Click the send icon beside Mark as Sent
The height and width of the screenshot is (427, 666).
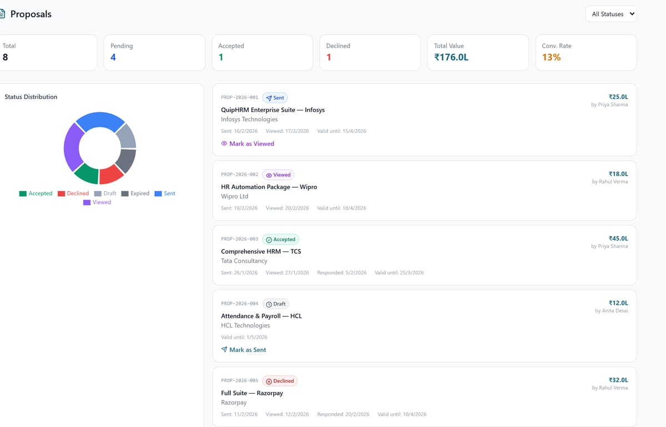coord(224,350)
